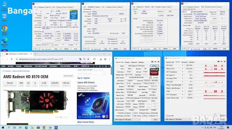Toggle the UEFI checkbox in GPU-Z
Screen dimensions: 232x130
(154, 78)
